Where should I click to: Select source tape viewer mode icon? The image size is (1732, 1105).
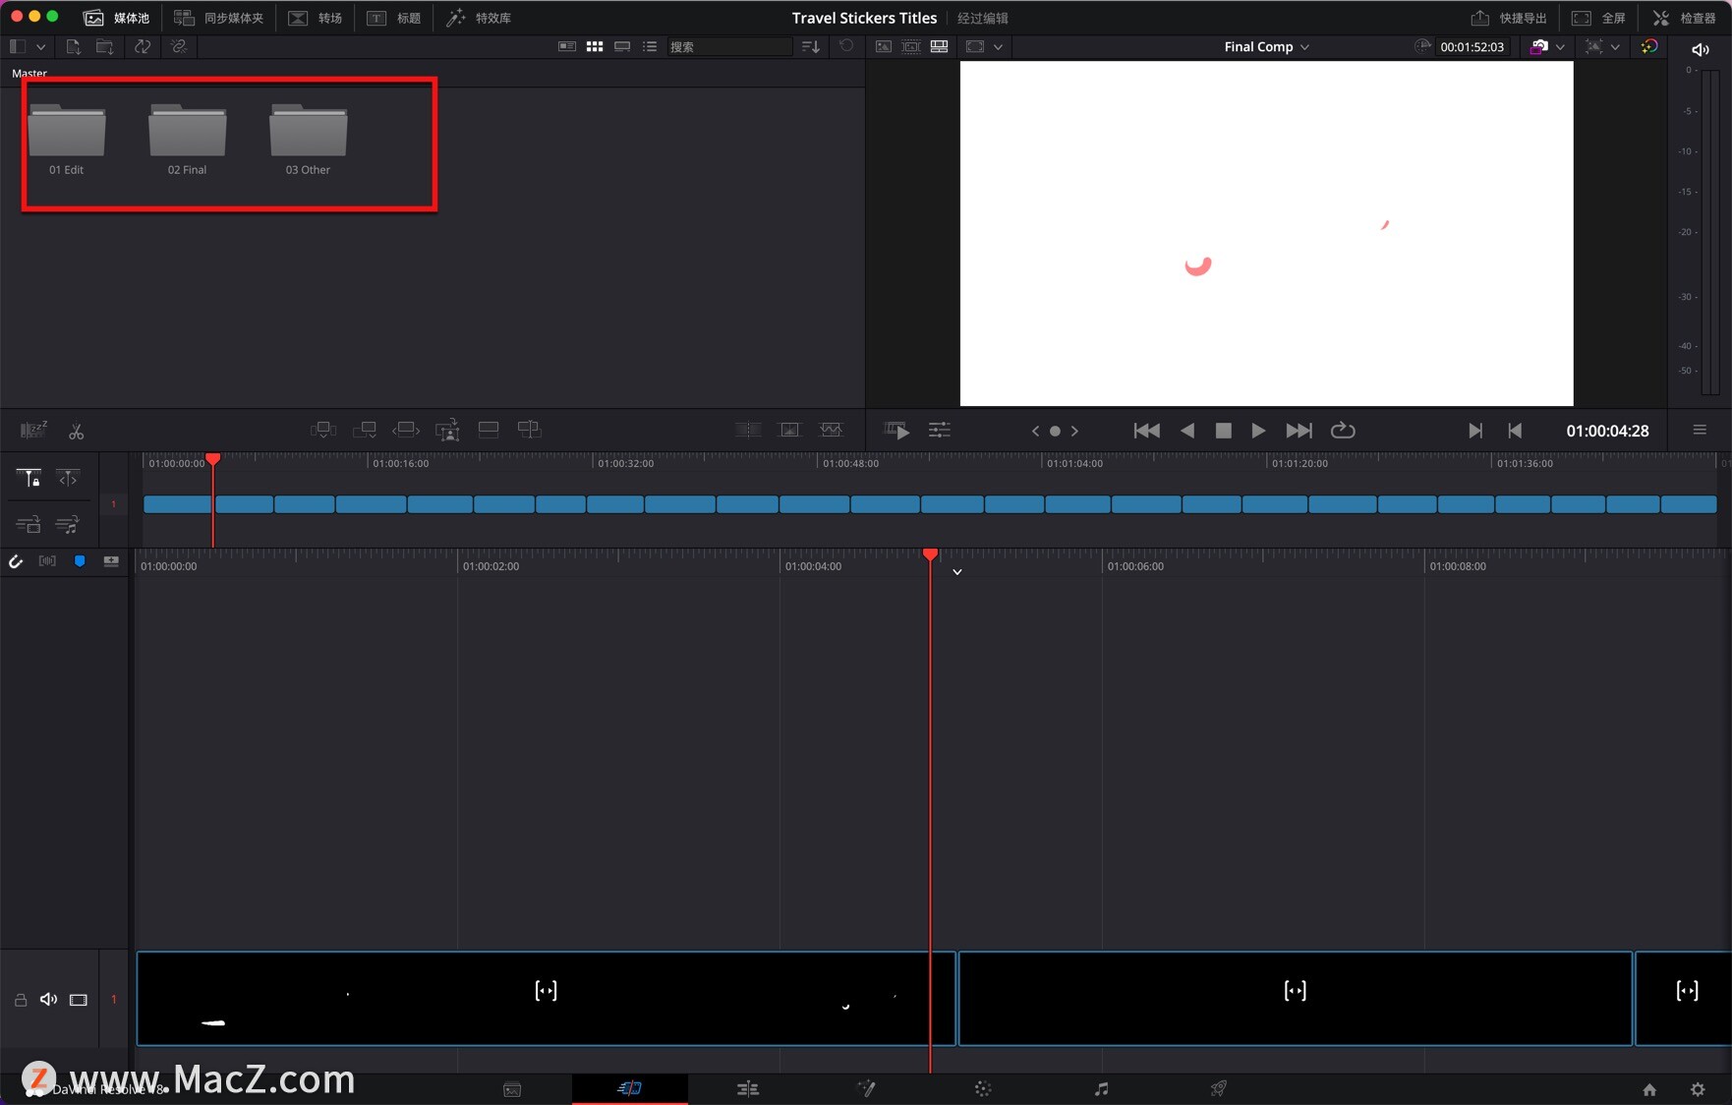[x=911, y=46]
